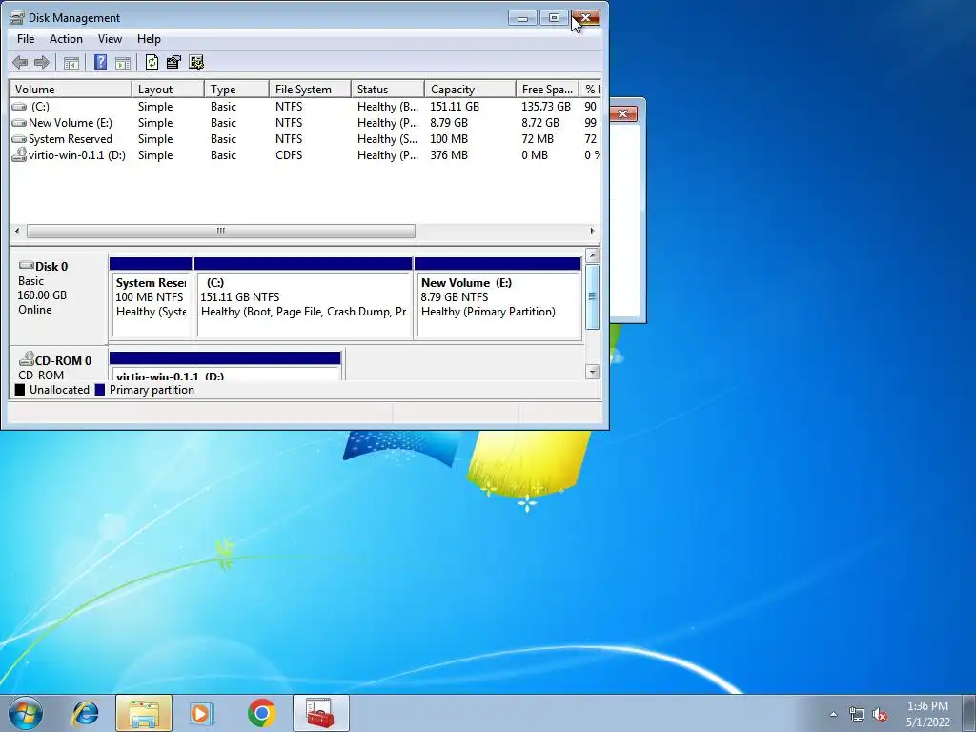Select the New Volume (E:) drive icon in list

coord(19,123)
